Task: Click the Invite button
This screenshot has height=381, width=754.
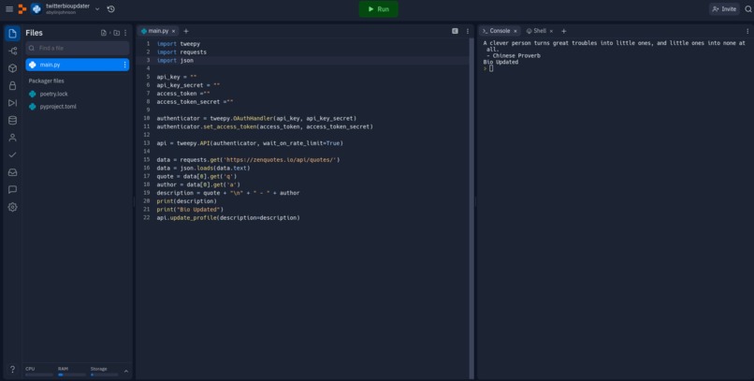Action: 724,9
